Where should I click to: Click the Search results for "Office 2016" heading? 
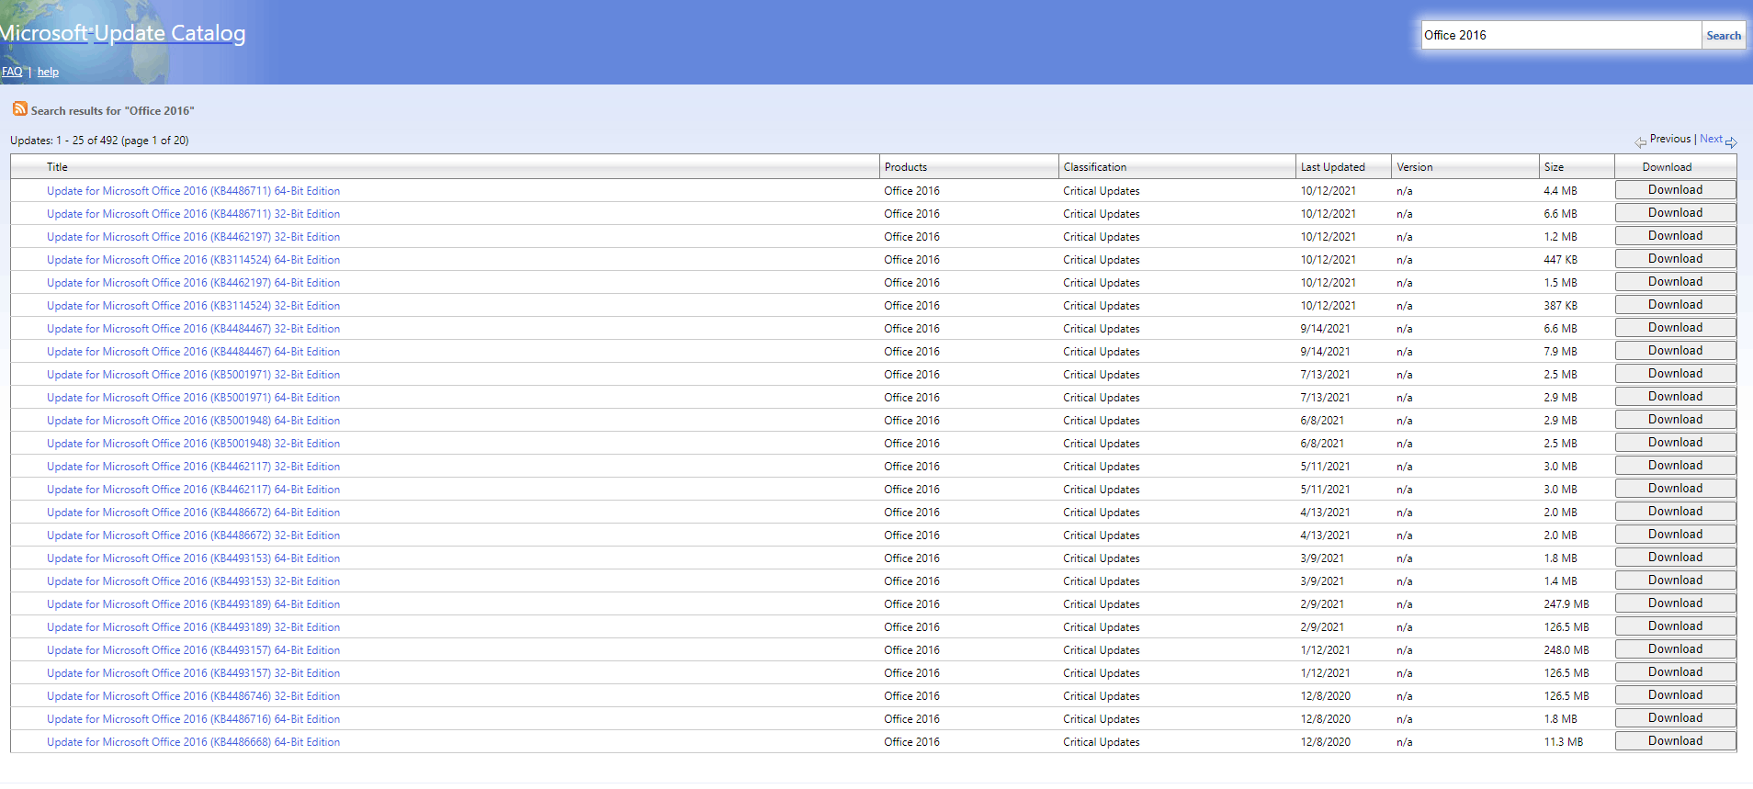click(113, 111)
